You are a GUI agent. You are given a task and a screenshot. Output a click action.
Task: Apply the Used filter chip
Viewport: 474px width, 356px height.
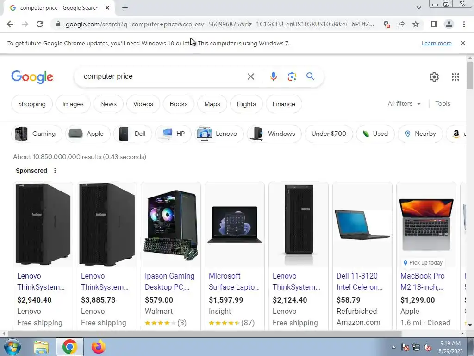coord(375,134)
